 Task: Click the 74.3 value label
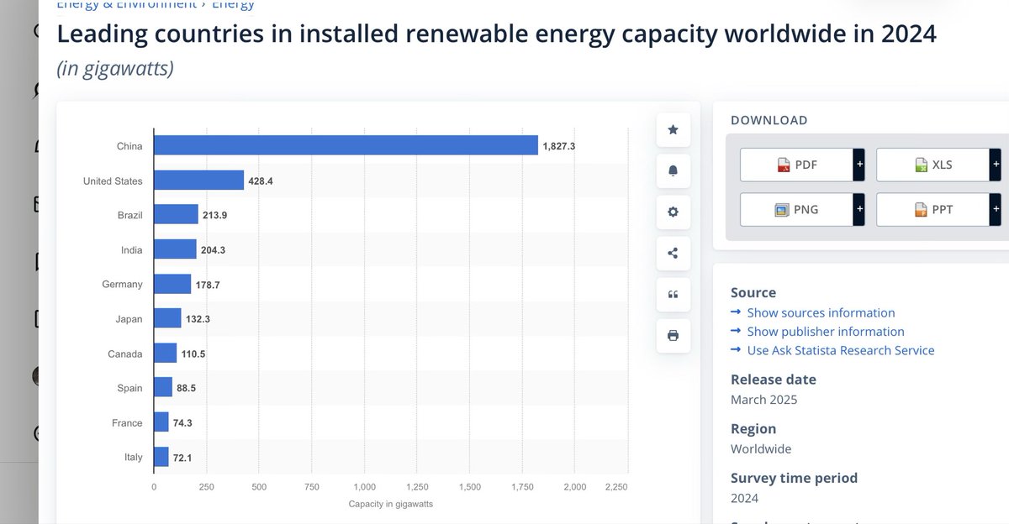(183, 423)
